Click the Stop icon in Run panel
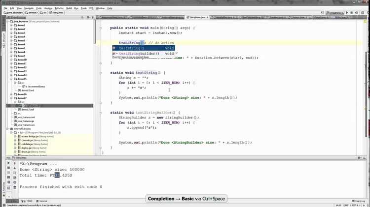This screenshot has width=370, height=207. pyautogui.click(x=8, y=168)
